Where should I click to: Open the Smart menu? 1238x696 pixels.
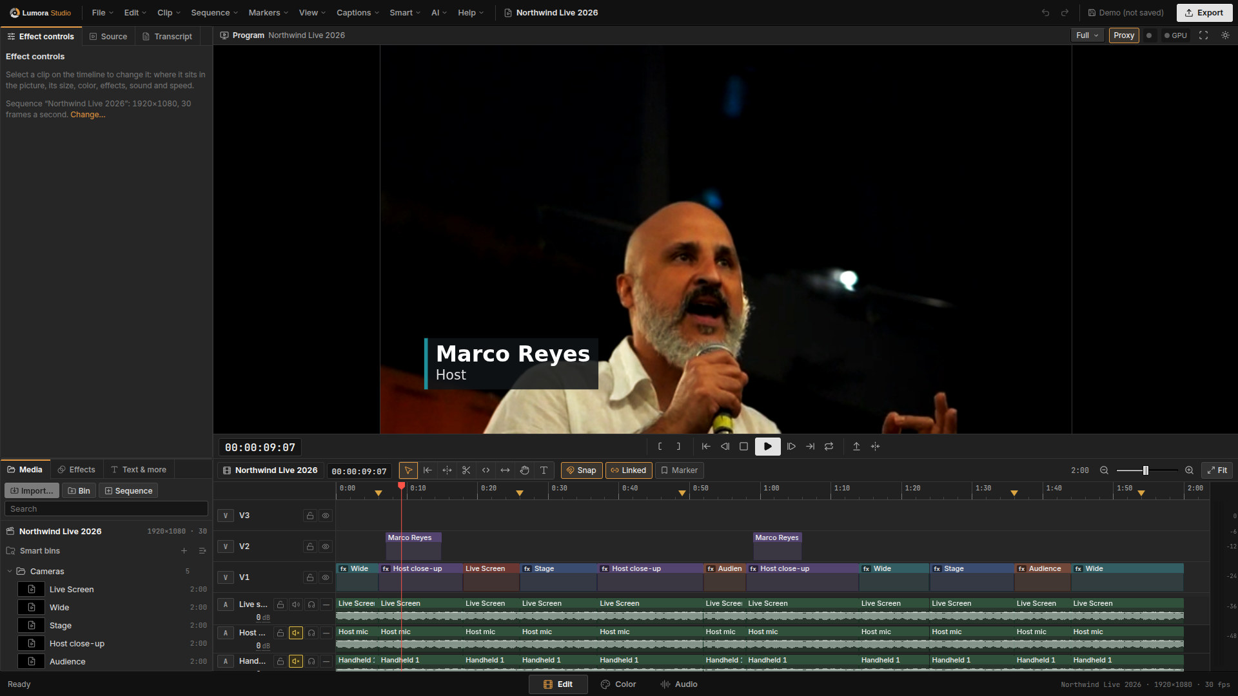coord(405,13)
